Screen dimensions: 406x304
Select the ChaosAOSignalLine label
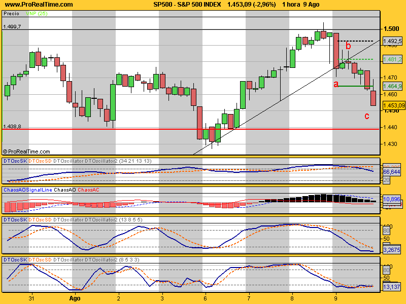(28, 190)
